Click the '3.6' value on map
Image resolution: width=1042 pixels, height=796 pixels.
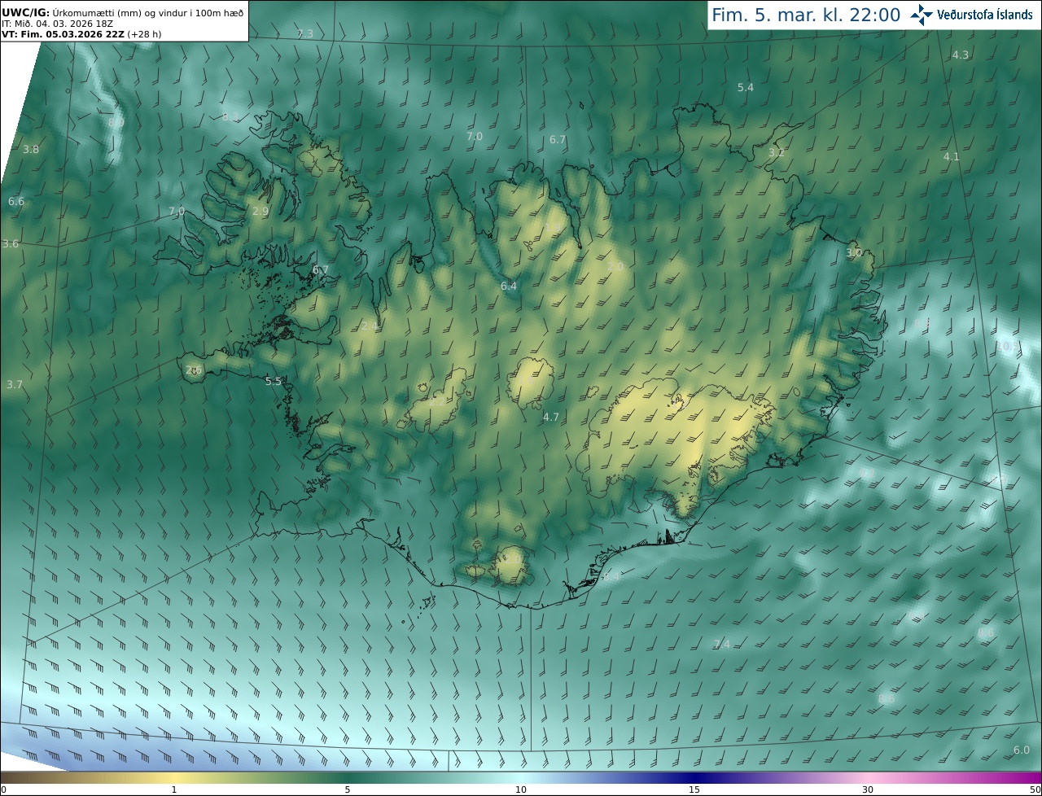[11, 243]
